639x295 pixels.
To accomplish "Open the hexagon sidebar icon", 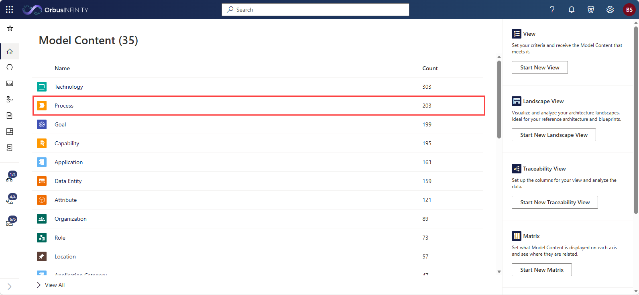I will 10,67.
